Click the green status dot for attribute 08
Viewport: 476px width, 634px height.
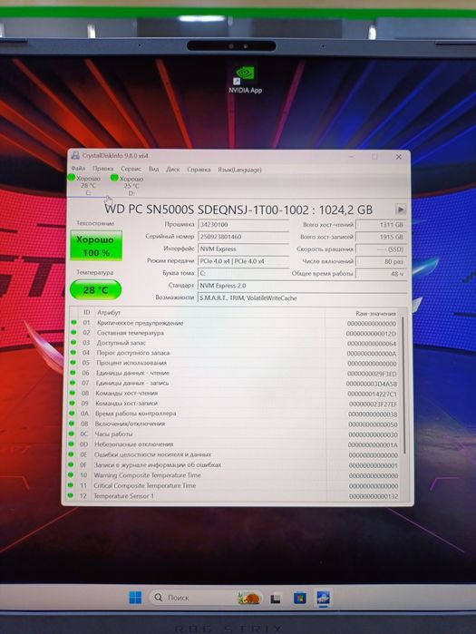tap(73, 393)
